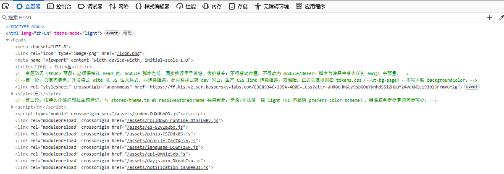Activate the element picker icon
Viewport: 504px width, 174px height.
point(6,6)
